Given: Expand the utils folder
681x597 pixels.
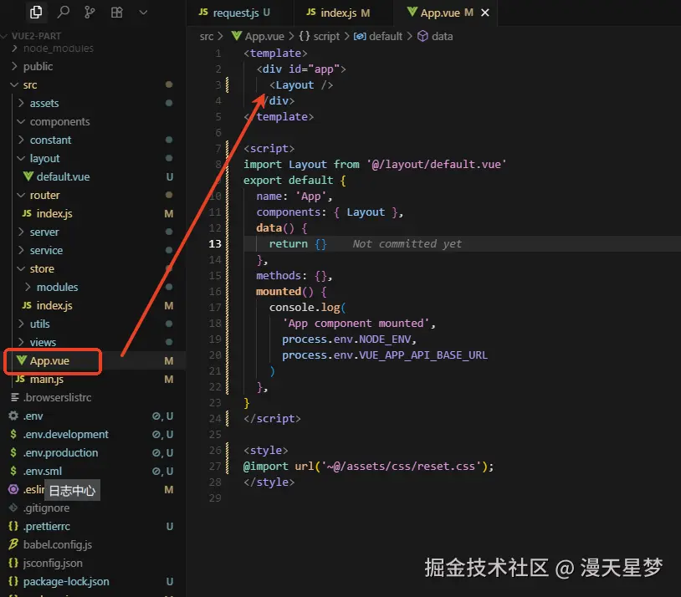Looking at the screenshot, I should tap(39, 324).
